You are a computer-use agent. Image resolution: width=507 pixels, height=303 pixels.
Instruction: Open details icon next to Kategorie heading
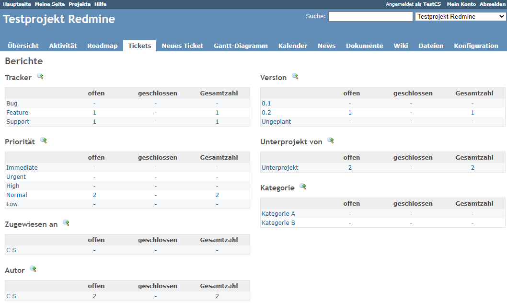(303, 186)
